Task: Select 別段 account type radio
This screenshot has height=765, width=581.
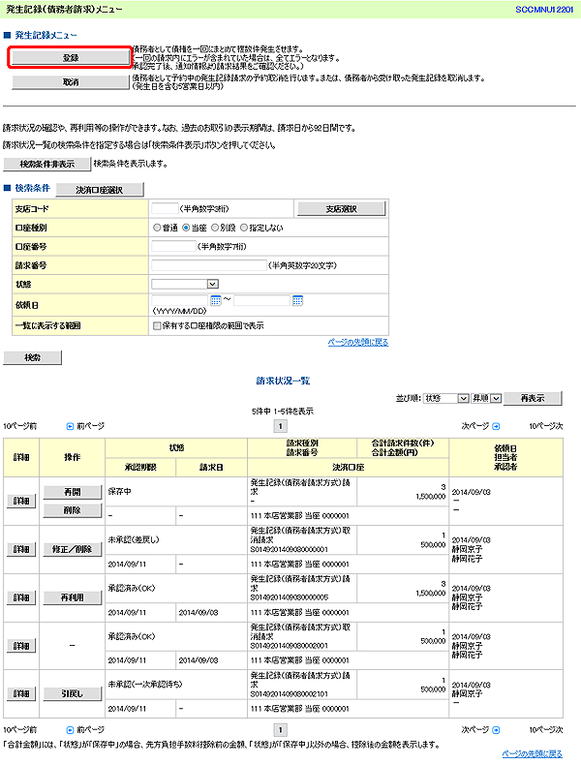Action: pos(215,228)
